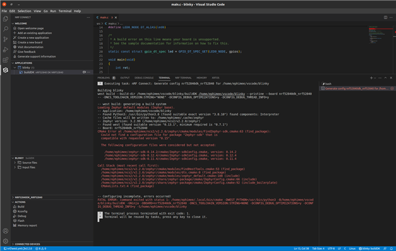Open the Accounts menu icon
Image resolution: width=396 pixels, height=251 pixels.
tap(6, 231)
